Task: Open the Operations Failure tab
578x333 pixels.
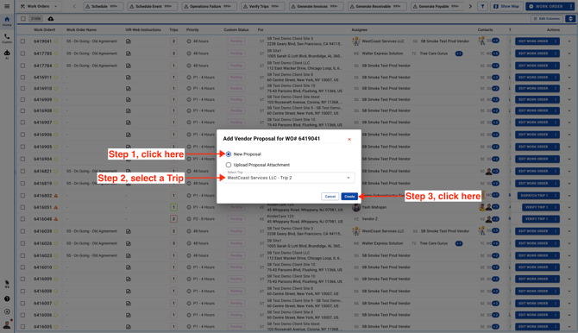Action: (x=209, y=6)
